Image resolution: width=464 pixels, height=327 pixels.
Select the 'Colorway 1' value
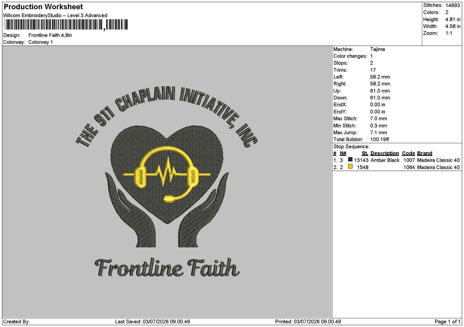[40, 42]
